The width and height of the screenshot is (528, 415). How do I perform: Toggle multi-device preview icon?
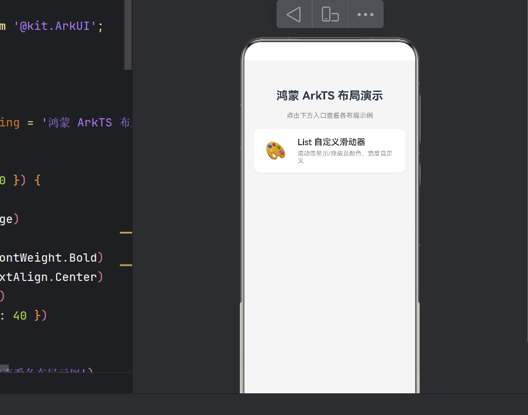click(x=330, y=15)
